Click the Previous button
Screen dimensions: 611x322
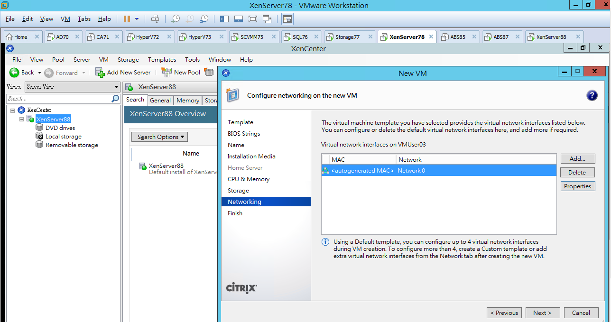coord(504,313)
